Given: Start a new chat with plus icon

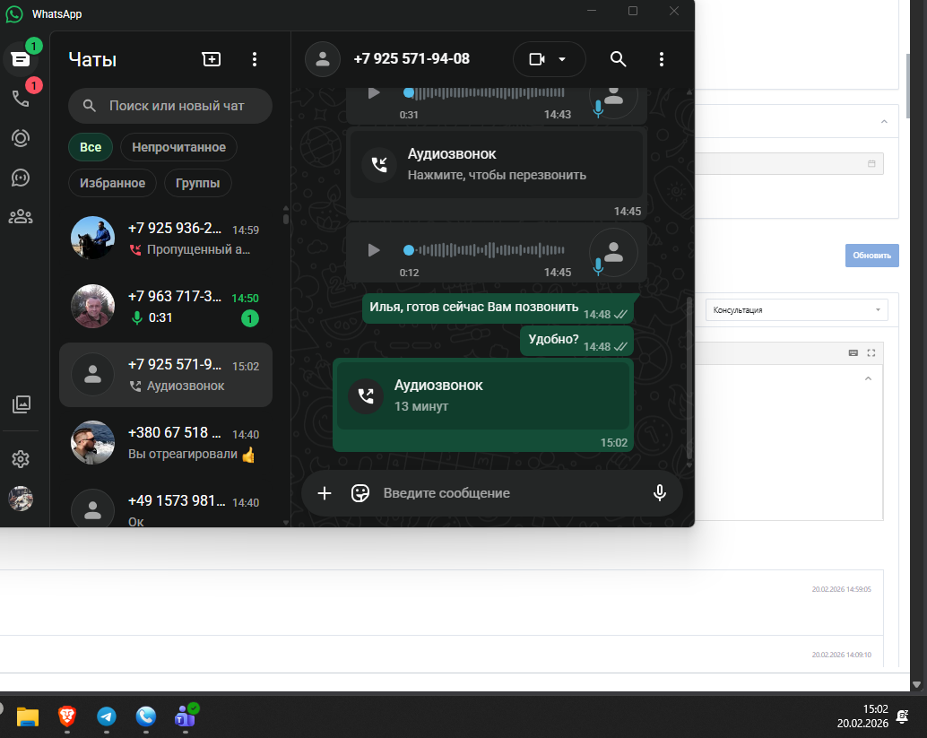Looking at the screenshot, I should 211,59.
